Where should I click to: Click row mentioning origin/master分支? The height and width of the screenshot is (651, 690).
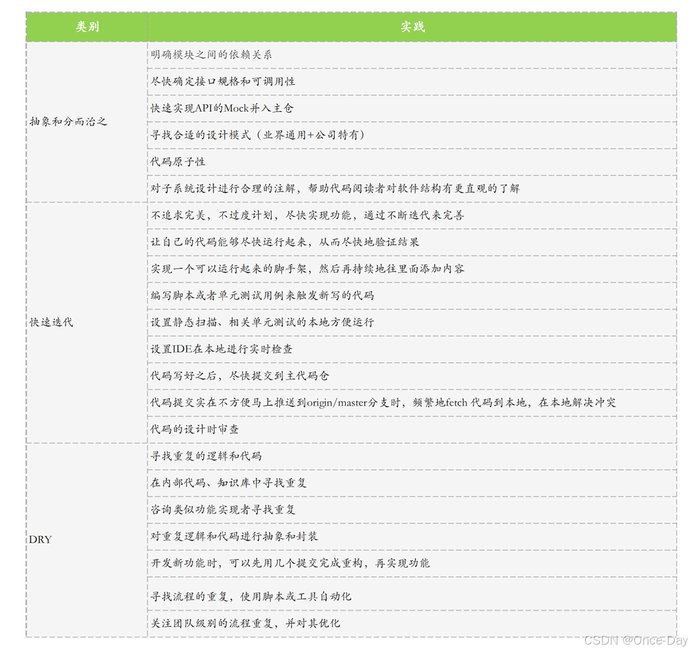tap(412, 402)
